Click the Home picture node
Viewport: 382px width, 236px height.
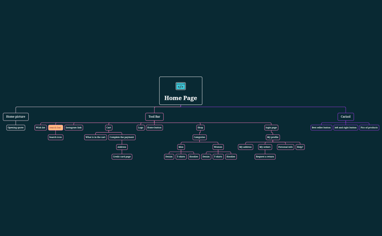[16, 117]
